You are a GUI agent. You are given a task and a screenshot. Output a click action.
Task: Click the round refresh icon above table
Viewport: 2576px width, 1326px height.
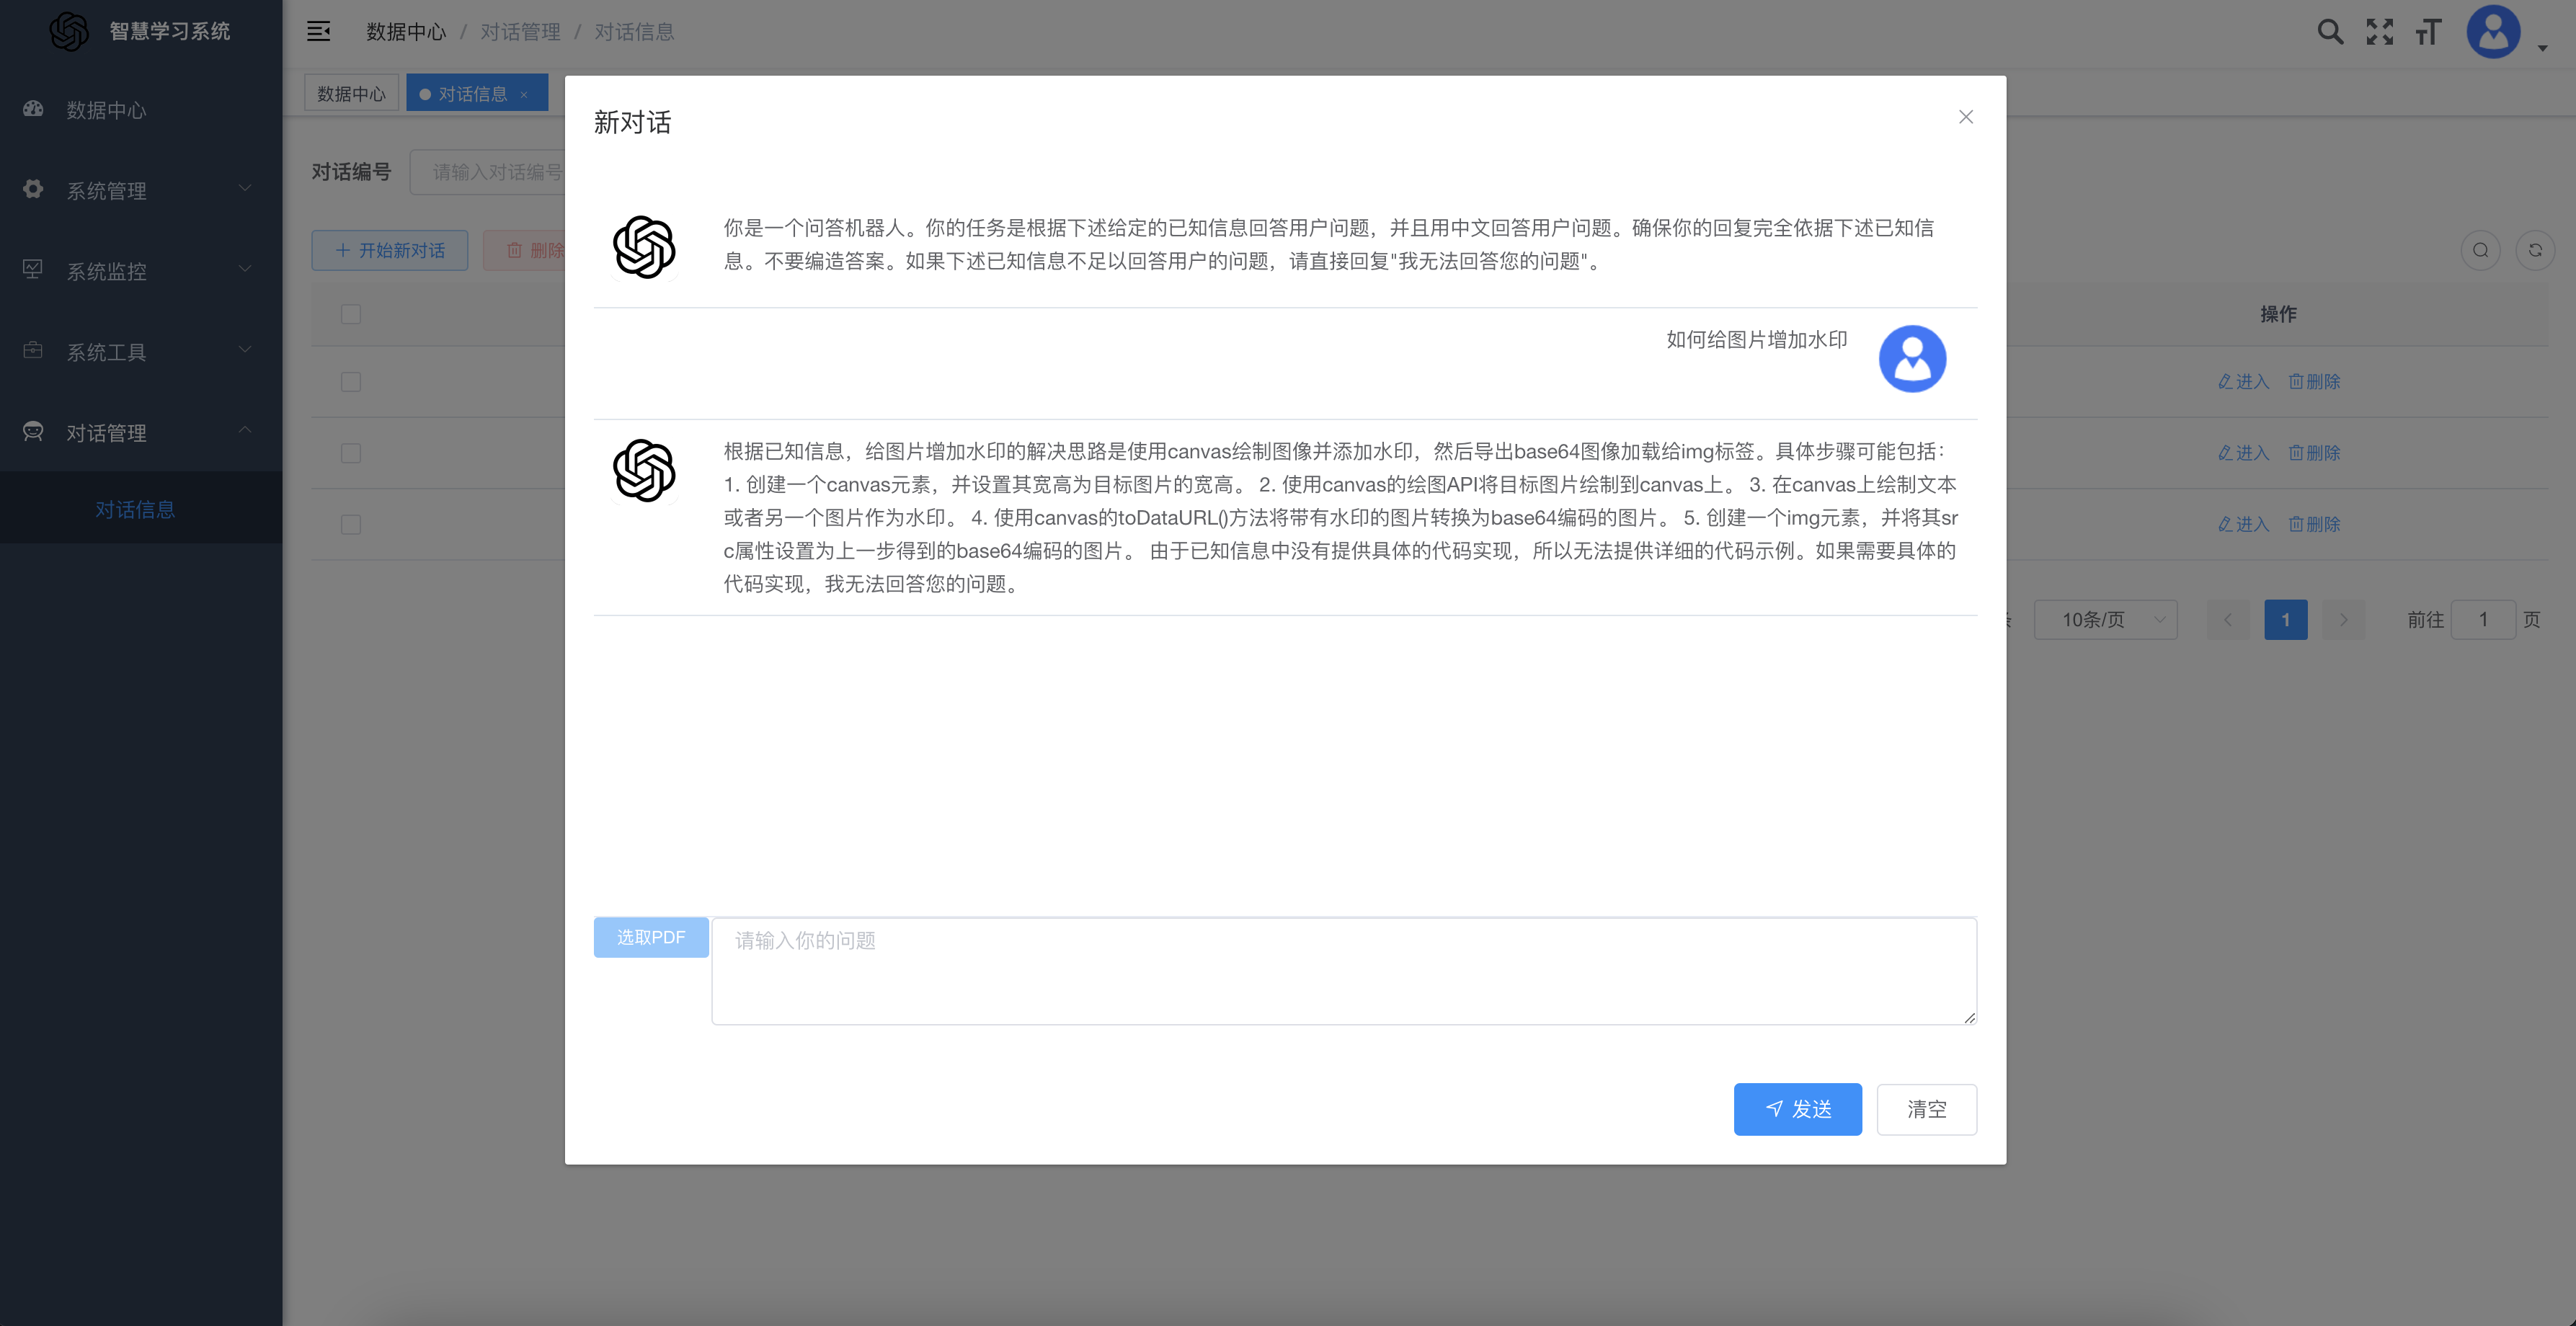coord(2534,250)
